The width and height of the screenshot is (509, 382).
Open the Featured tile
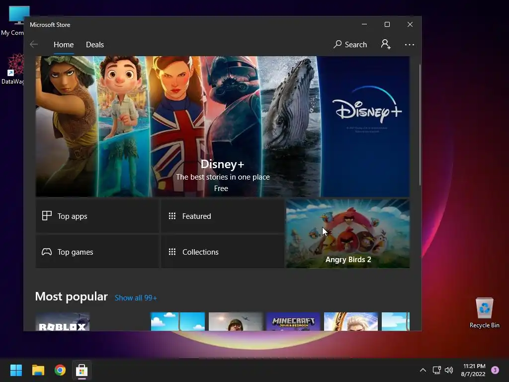coord(223,216)
